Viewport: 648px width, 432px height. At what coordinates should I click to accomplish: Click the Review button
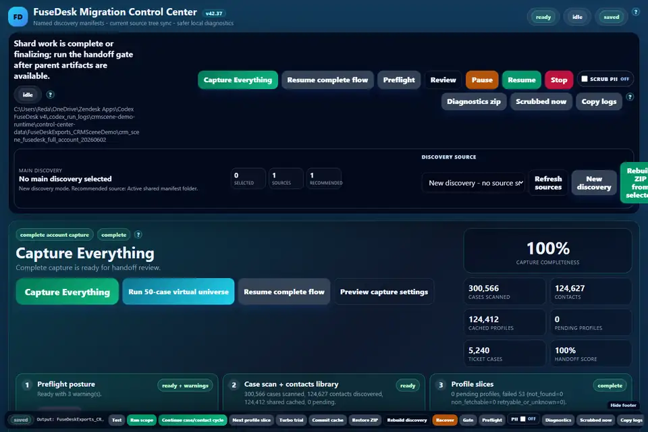[x=443, y=80]
